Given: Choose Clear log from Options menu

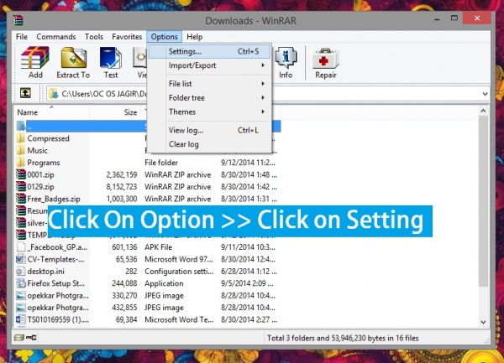Looking at the screenshot, I should tap(210, 144).
